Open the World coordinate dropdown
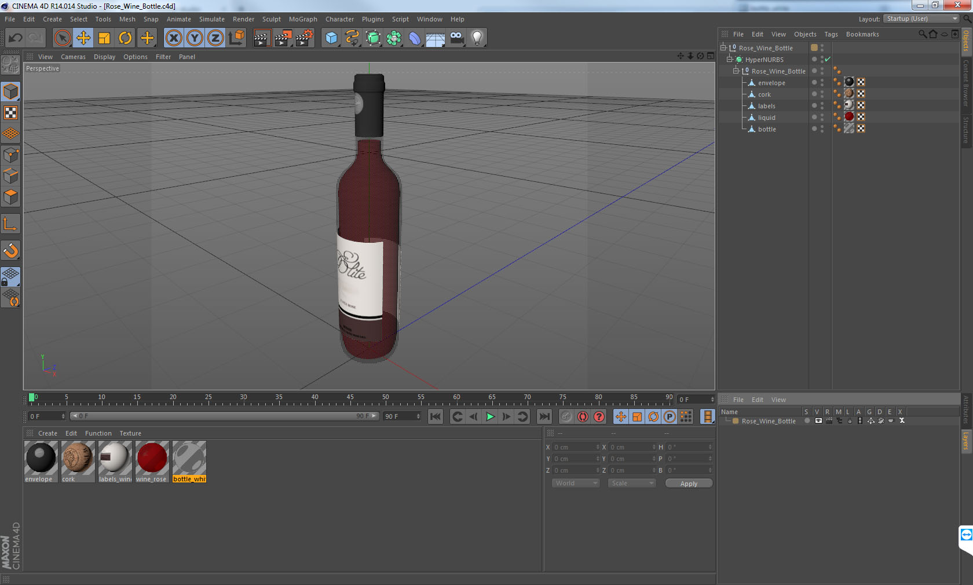973x585 pixels. [575, 483]
